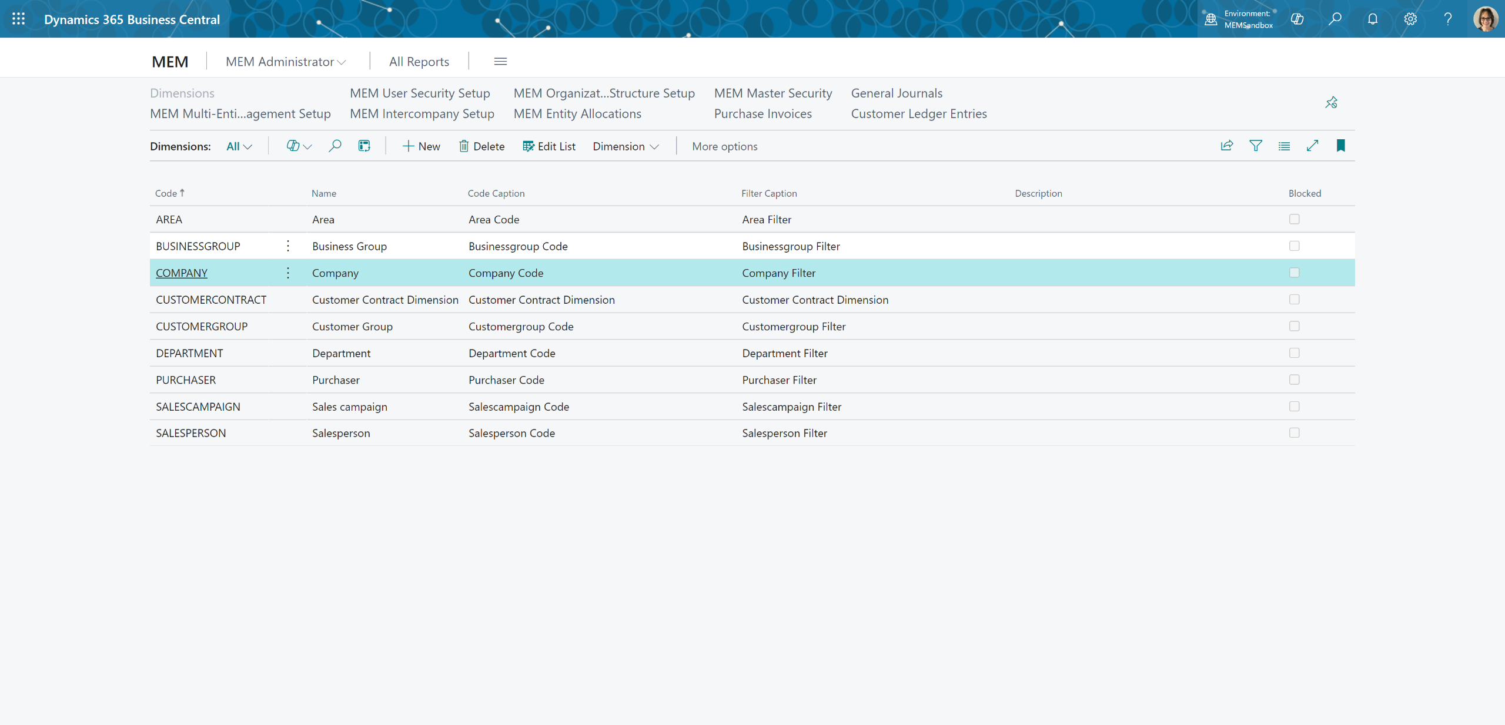Image resolution: width=1505 pixels, height=725 pixels.
Task: Expand the MEM Administrator dropdown
Action: click(x=286, y=62)
